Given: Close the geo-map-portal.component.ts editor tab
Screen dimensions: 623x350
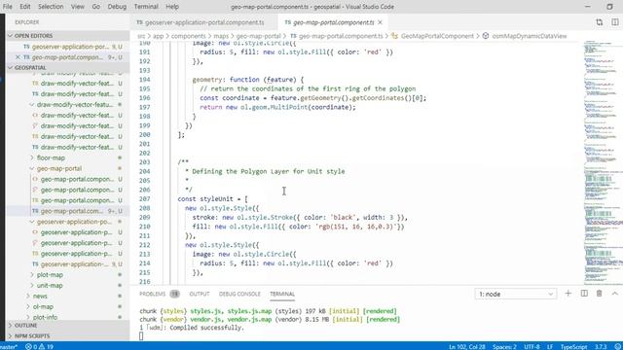Looking at the screenshot, I should [x=380, y=22].
